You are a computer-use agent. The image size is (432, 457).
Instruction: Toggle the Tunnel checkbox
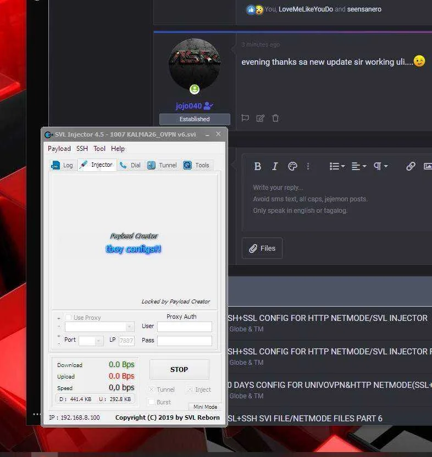pos(151,390)
